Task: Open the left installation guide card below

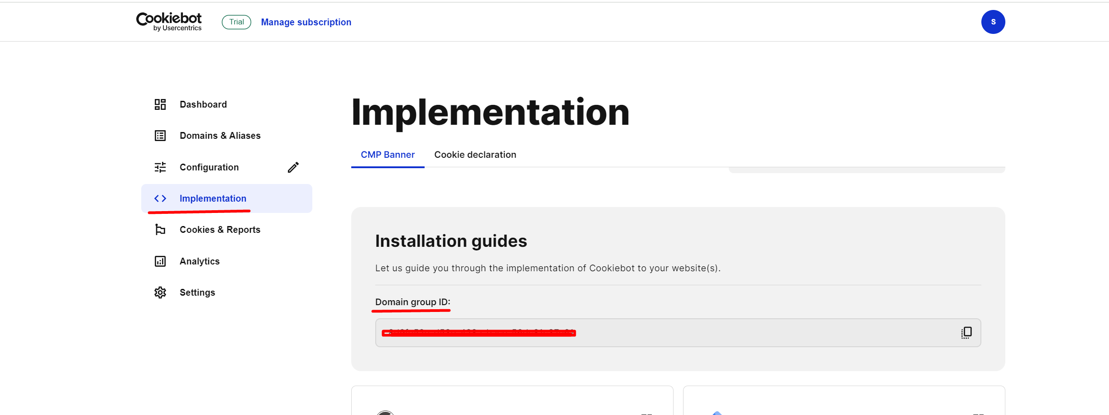Action: (x=512, y=401)
